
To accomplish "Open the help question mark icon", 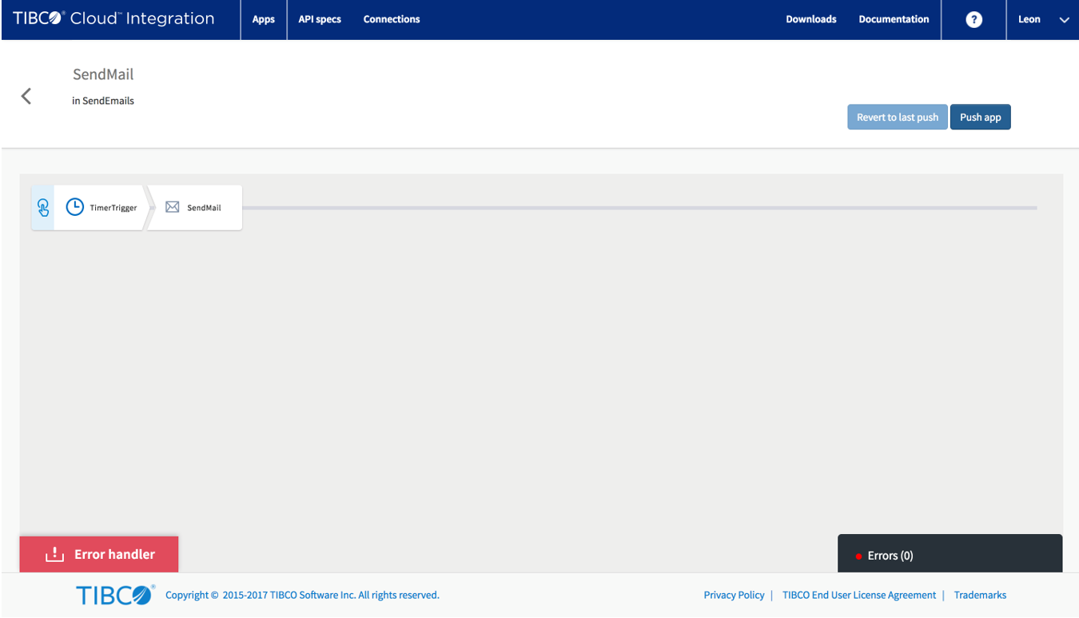I will point(973,20).
